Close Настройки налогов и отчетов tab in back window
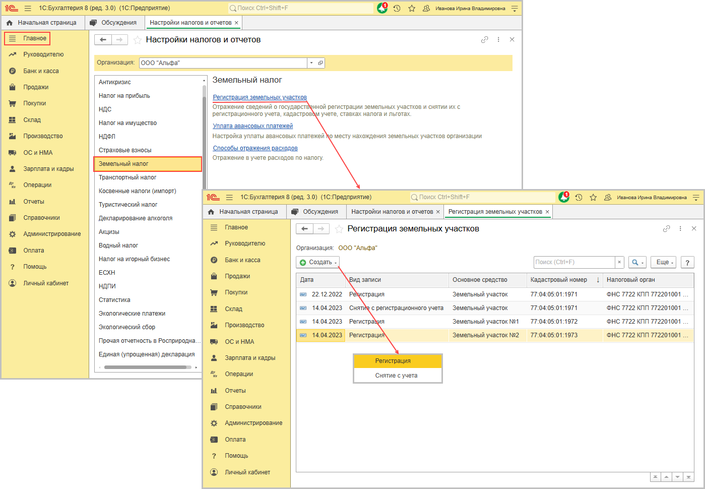 pyautogui.click(x=236, y=23)
